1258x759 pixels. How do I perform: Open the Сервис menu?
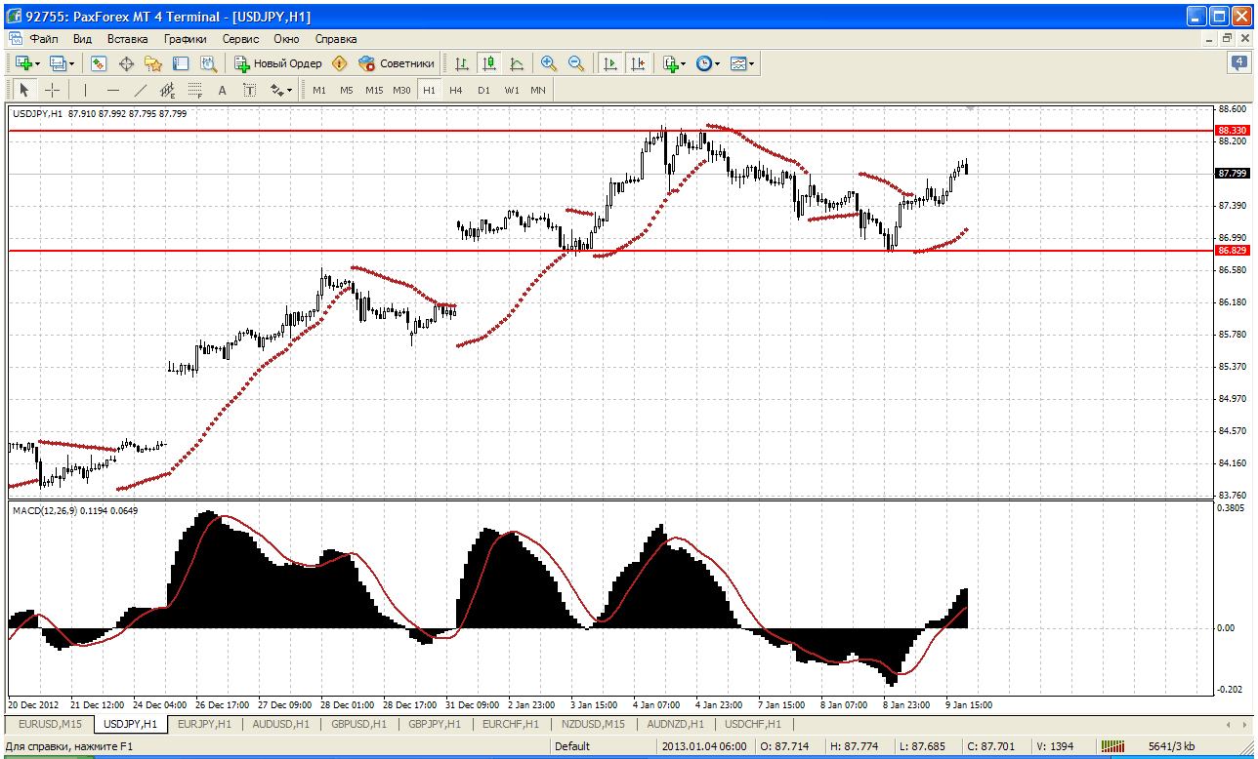pyautogui.click(x=240, y=39)
